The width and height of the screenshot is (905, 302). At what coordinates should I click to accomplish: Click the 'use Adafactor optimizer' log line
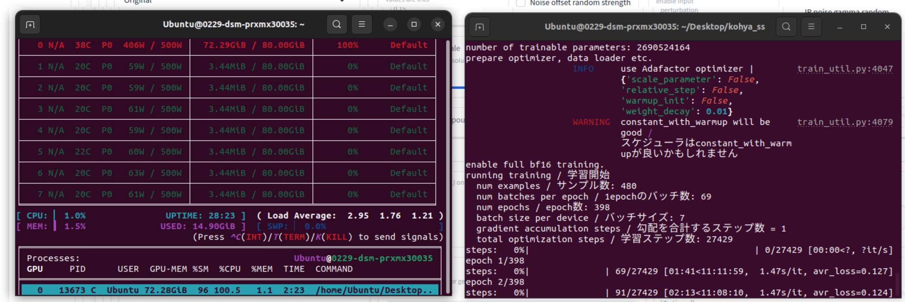[x=686, y=69]
